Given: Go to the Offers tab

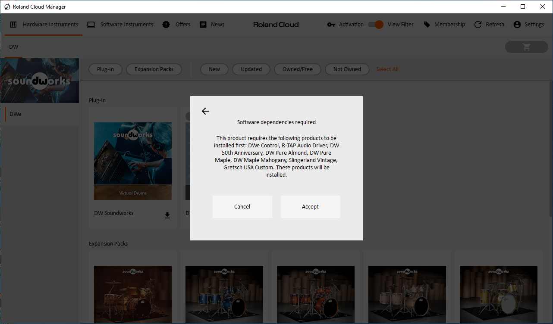Looking at the screenshot, I should point(176,25).
